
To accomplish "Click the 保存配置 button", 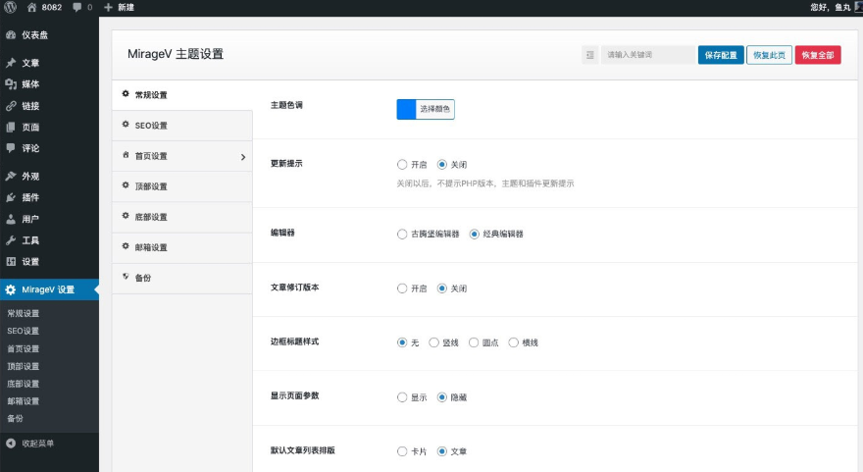I will [x=721, y=55].
